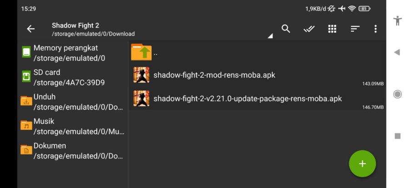Open Memory perangkat storage location
Screen dimensions: 409x188
click(x=73, y=53)
